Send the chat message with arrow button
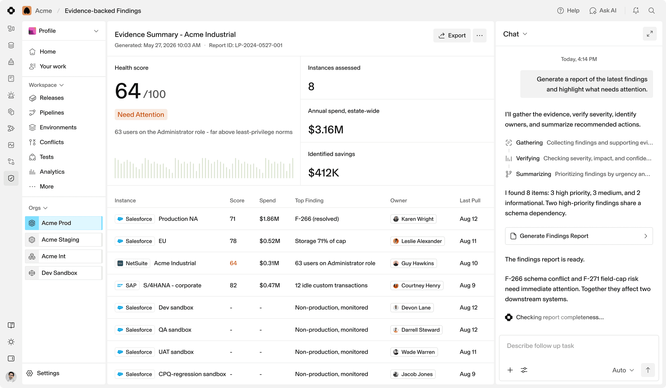This screenshot has height=388, width=666. coord(648,370)
